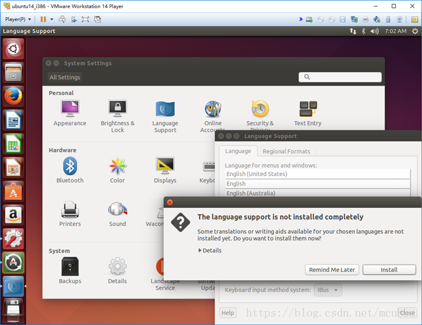Open the system gear session menu
Screen dimensions: 422x325
(415, 31)
